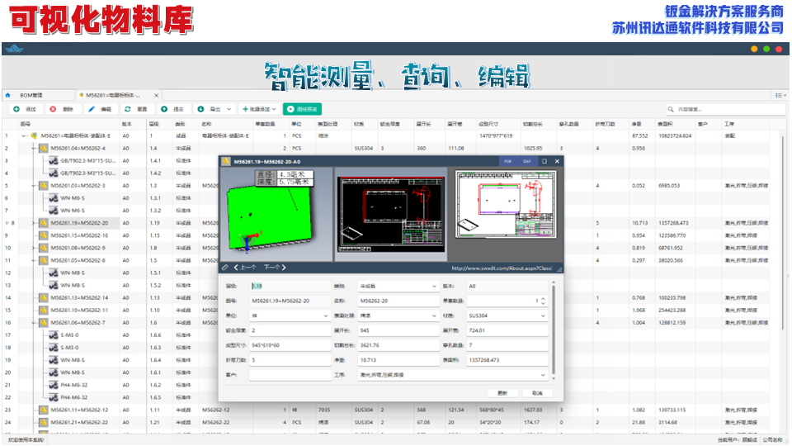The width and height of the screenshot is (792, 446).
Task: Switch to PDF view in preview dialog
Action: (508, 161)
